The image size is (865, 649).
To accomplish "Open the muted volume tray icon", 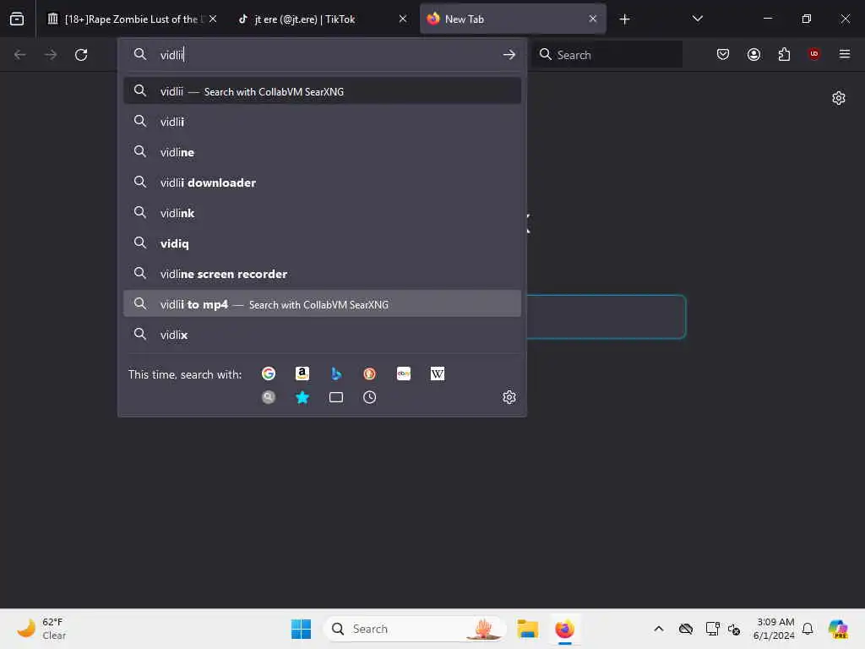I will (x=734, y=629).
